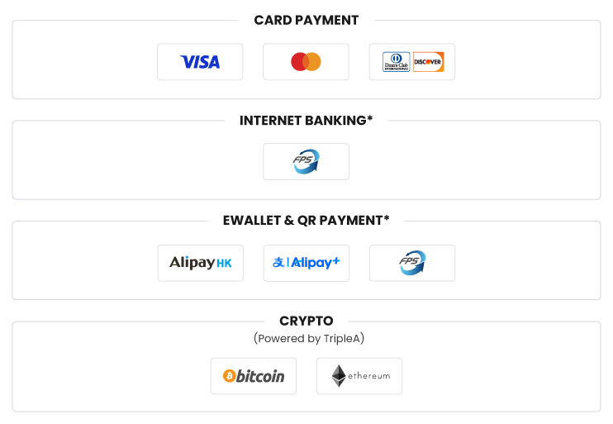This screenshot has width=613, height=424.
Task: Click the blue HK text in AlipayHK
Action: pyautogui.click(x=224, y=264)
